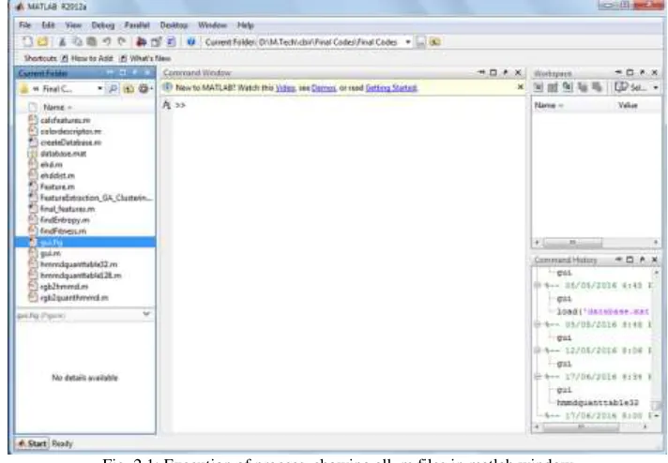Image resolution: width=668 pixels, height=463 pixels.
Task: Open the Desktop menu
Action: click(174, 25)
